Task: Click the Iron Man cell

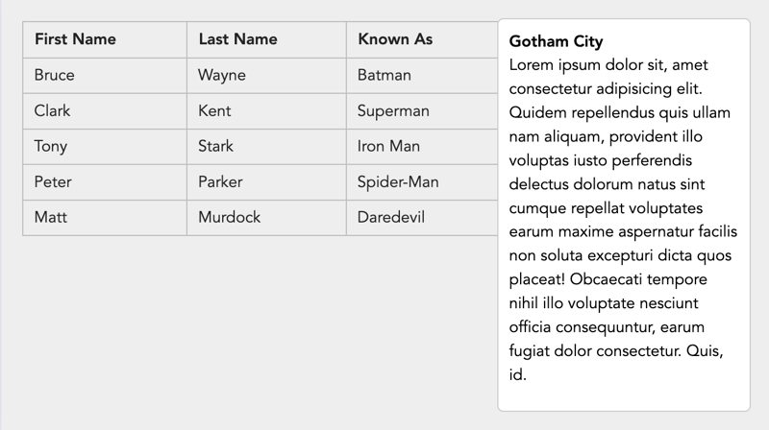Action: pos(422,147)
